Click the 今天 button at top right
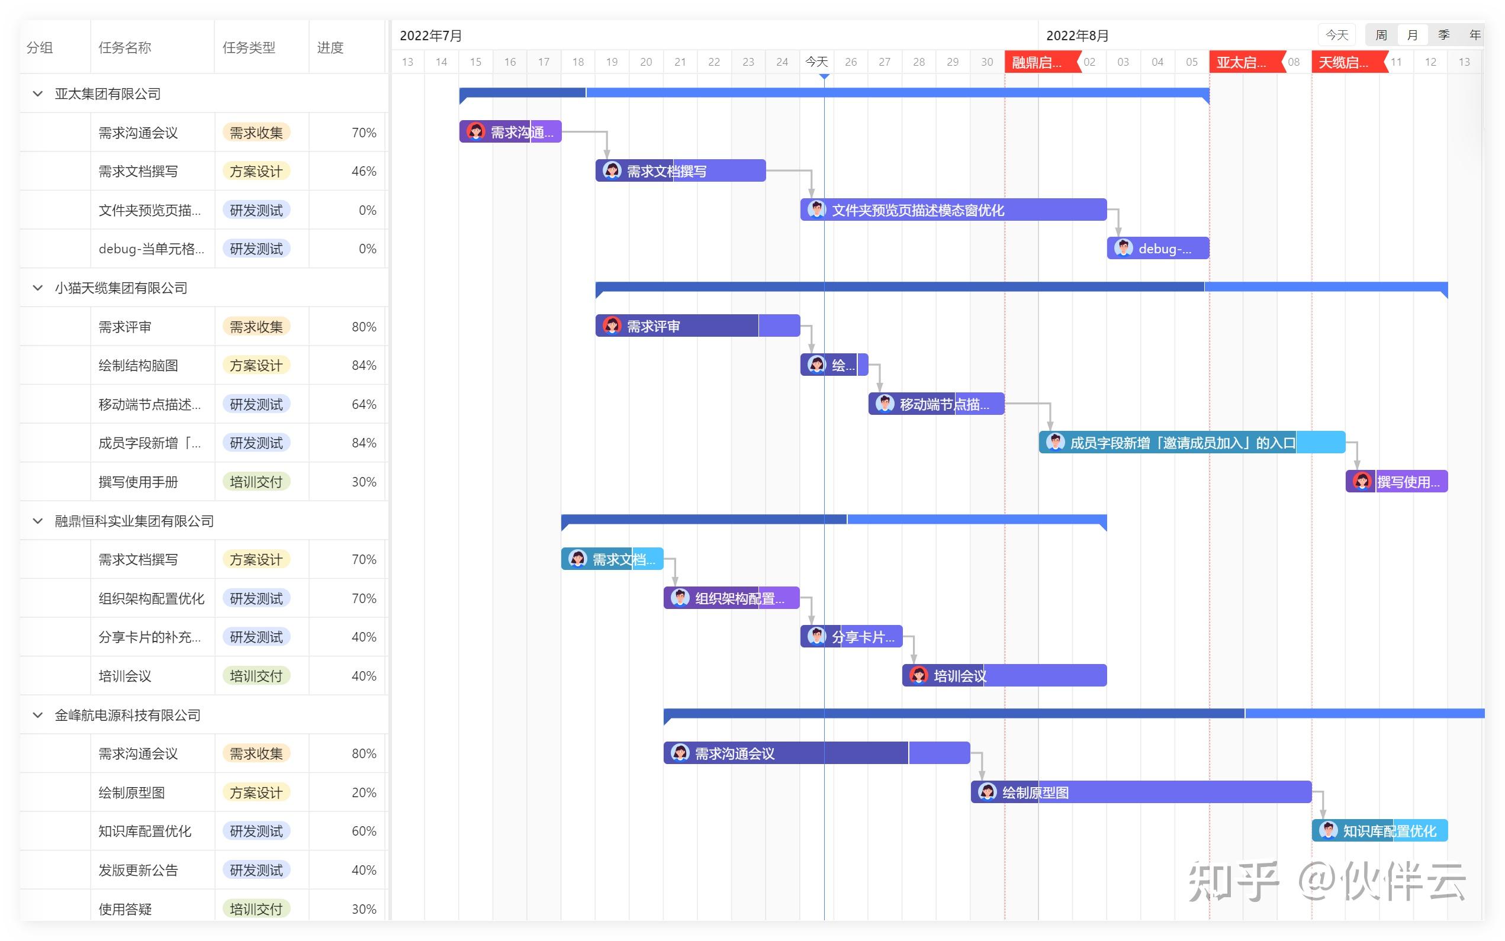The width and height of the screenshot is (1505, 941). (1336, 36)
